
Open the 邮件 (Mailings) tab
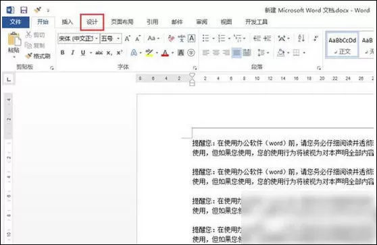177,22
